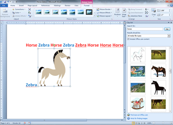Open the Picture Border dropdown
The width and height of the screenshot is (173, 125).
[x=104, y=9]
